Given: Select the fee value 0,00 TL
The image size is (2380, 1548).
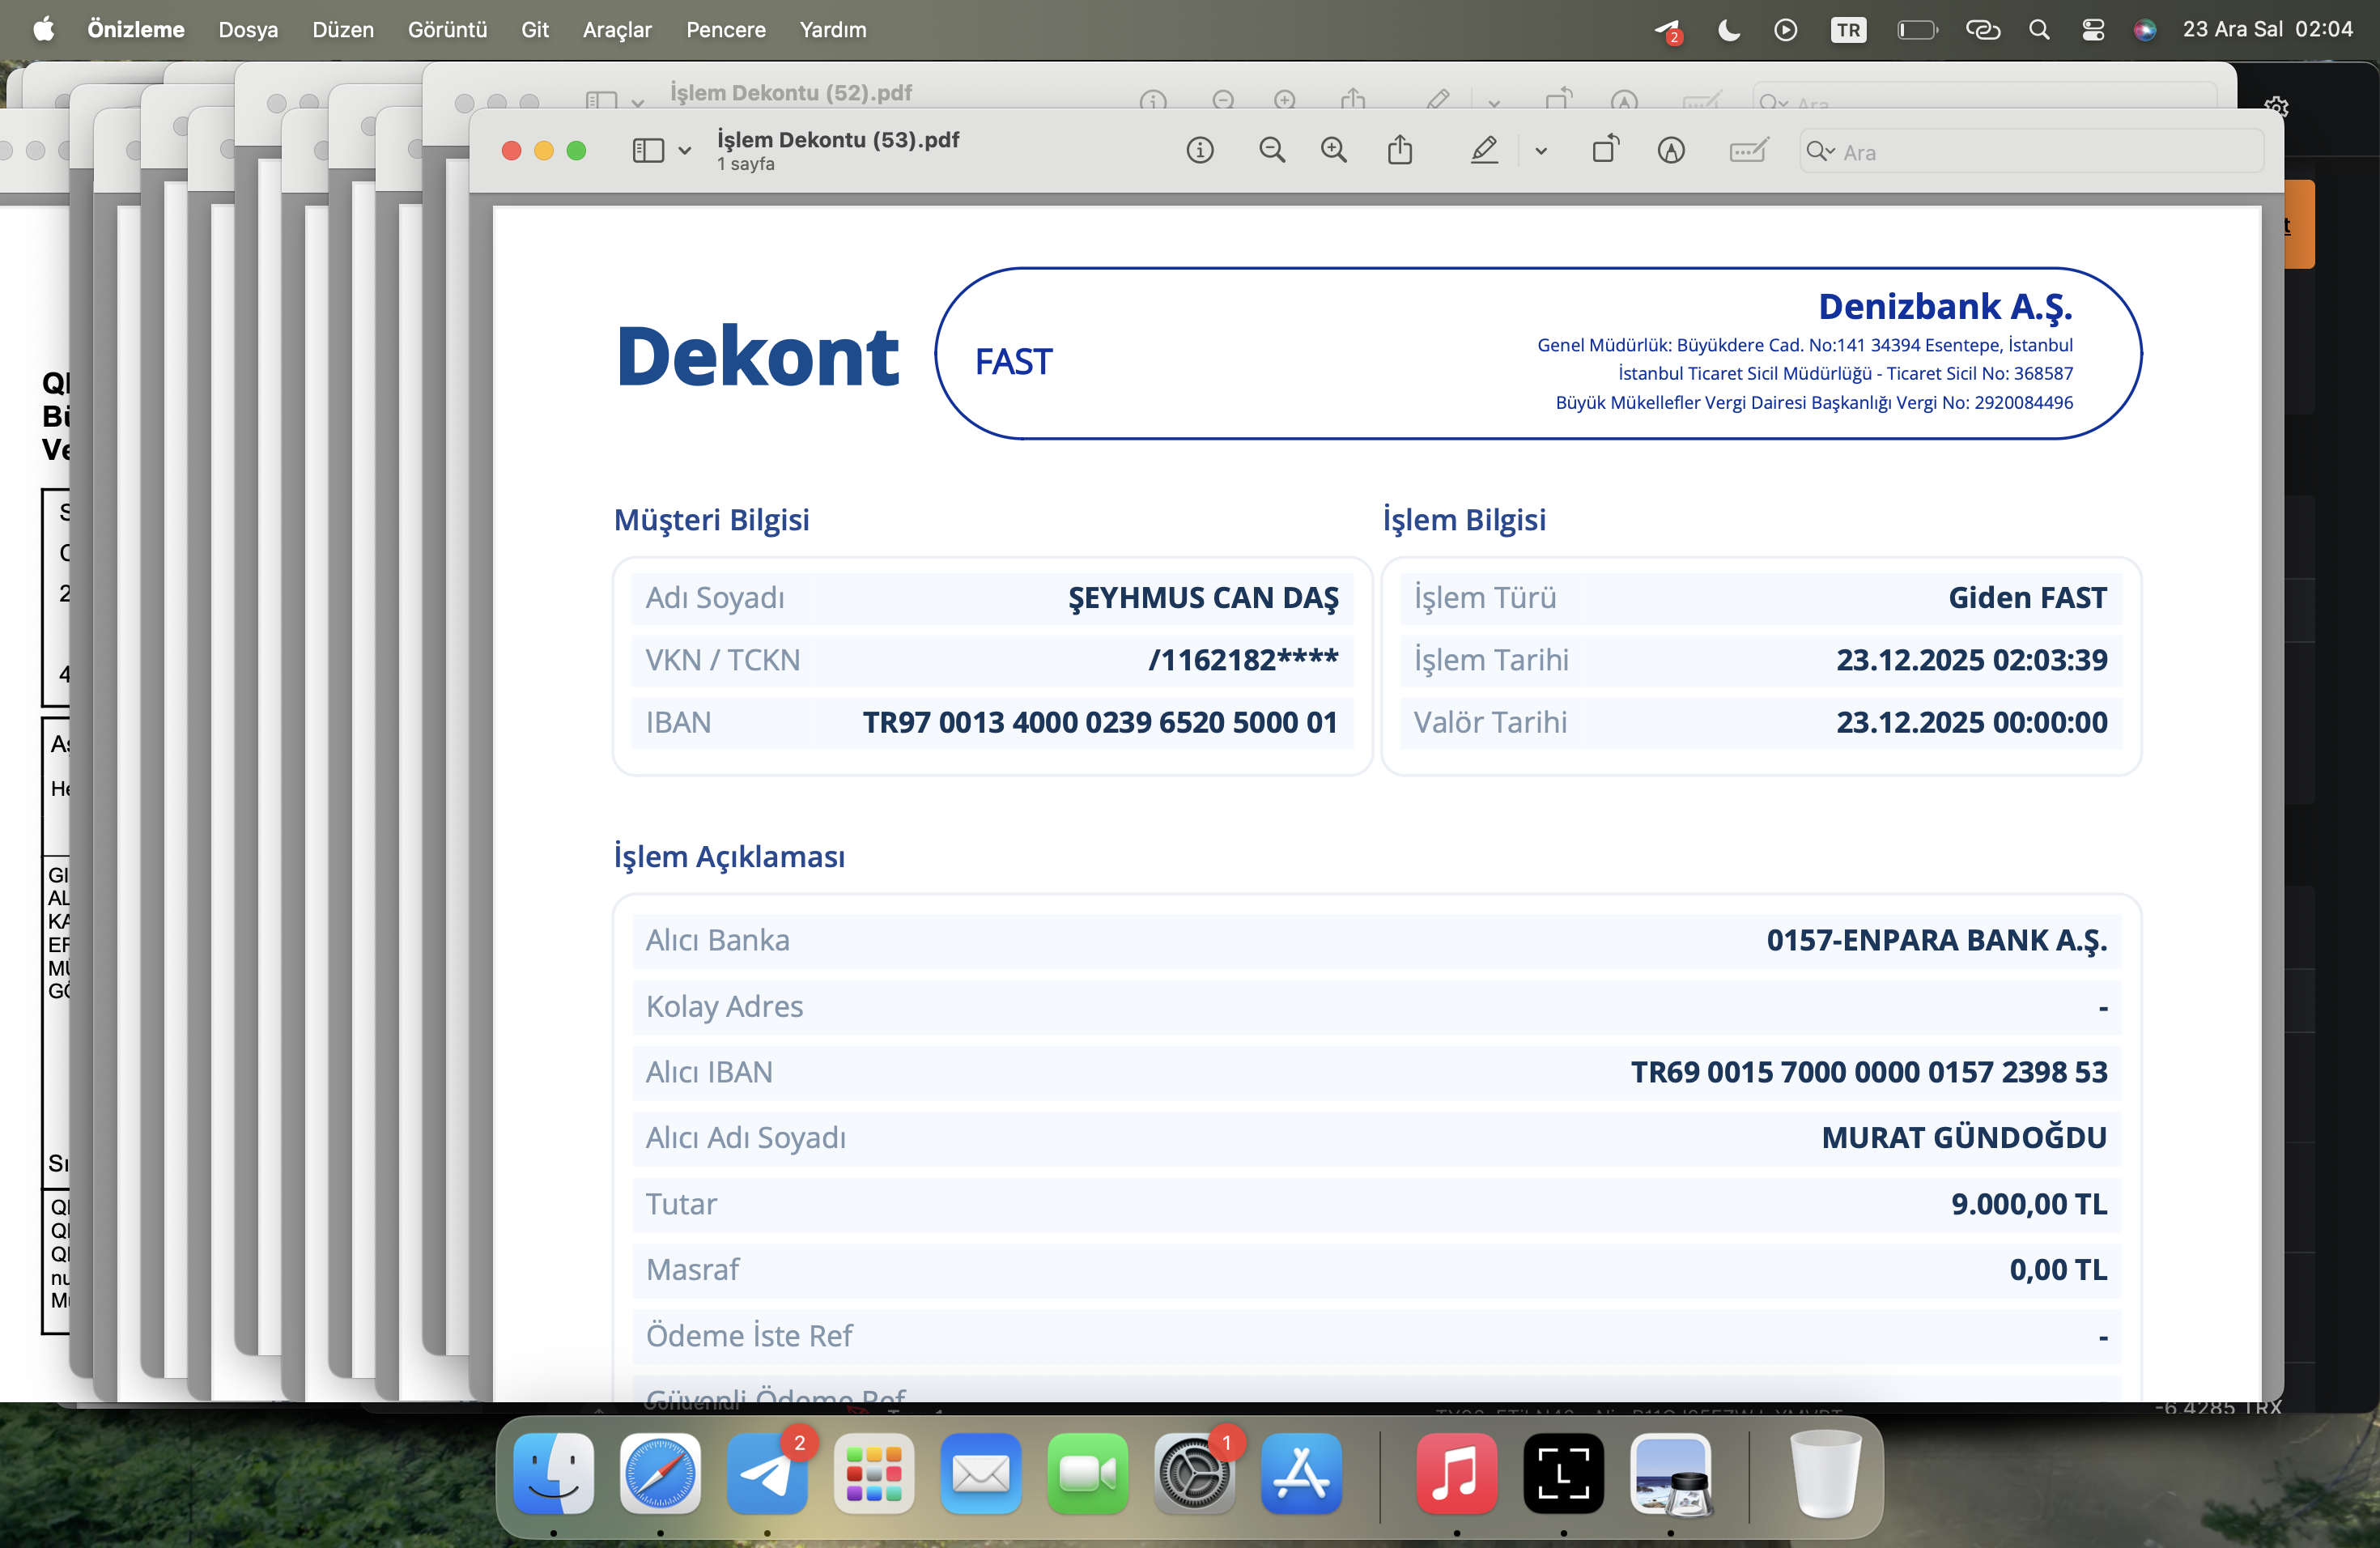Looking at the screenshot, I should pos(2058,1269).
